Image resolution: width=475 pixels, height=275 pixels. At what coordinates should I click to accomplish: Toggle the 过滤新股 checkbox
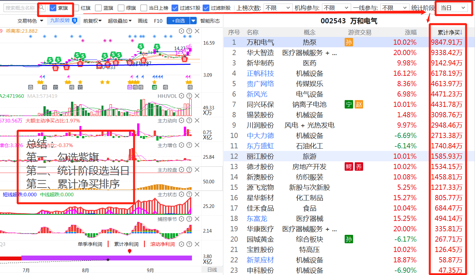[x=206, y=8]
